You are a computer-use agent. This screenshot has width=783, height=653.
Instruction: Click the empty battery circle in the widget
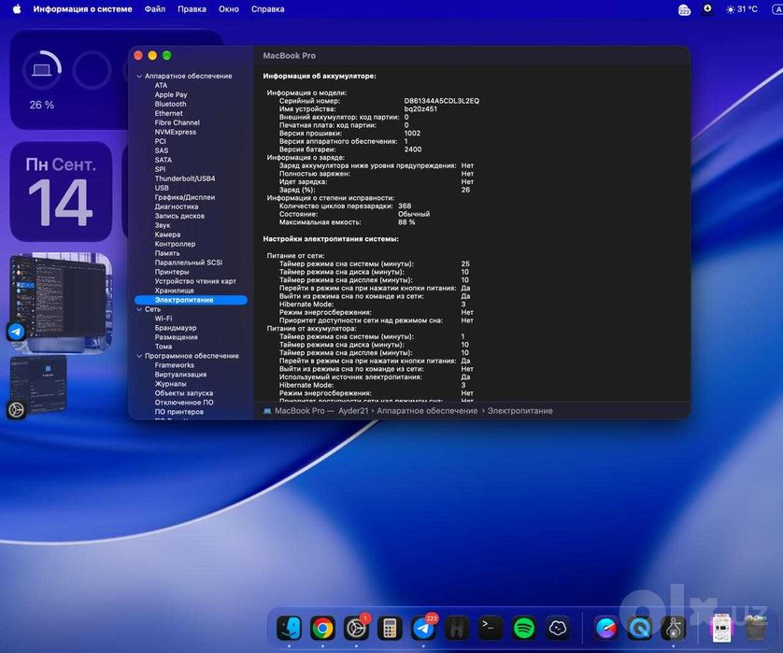92,70
